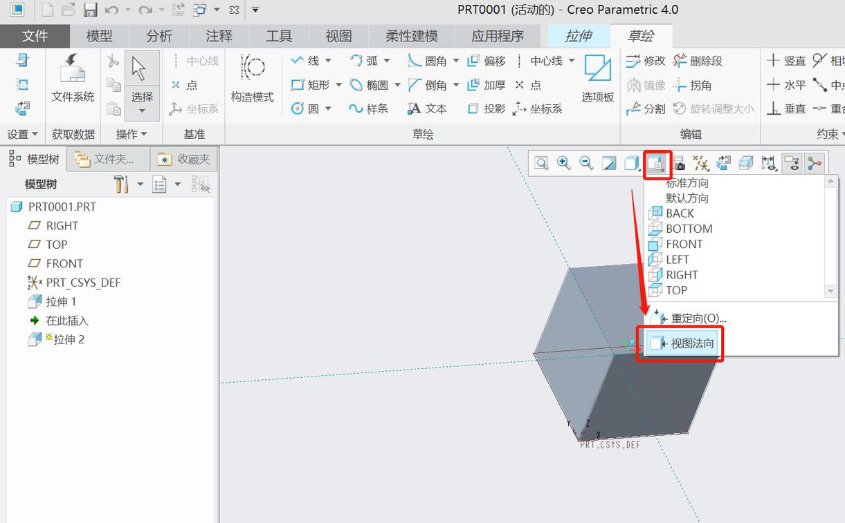Click the Zoom In magnifier icon
845x523 pixels.
pyautogui.click(x=564, y=163)
